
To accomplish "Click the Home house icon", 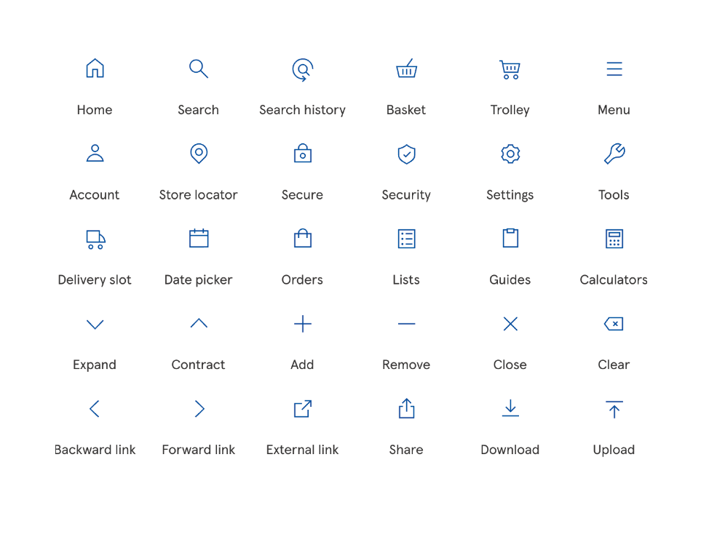I will pos(95,68).
